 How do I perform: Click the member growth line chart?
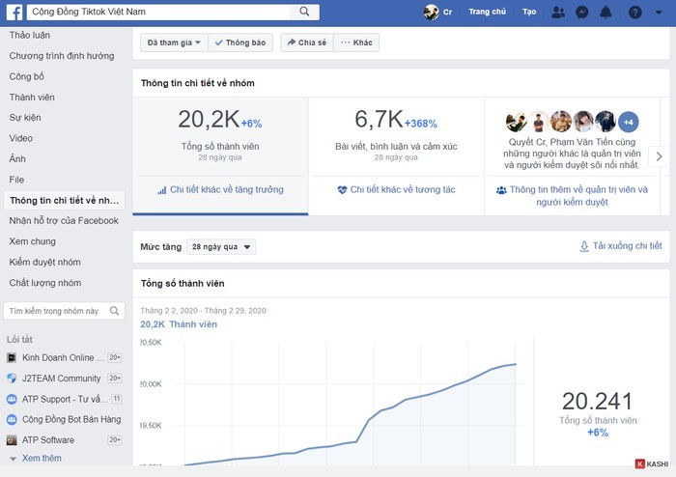pyautogui.click(x=350, y=414)
